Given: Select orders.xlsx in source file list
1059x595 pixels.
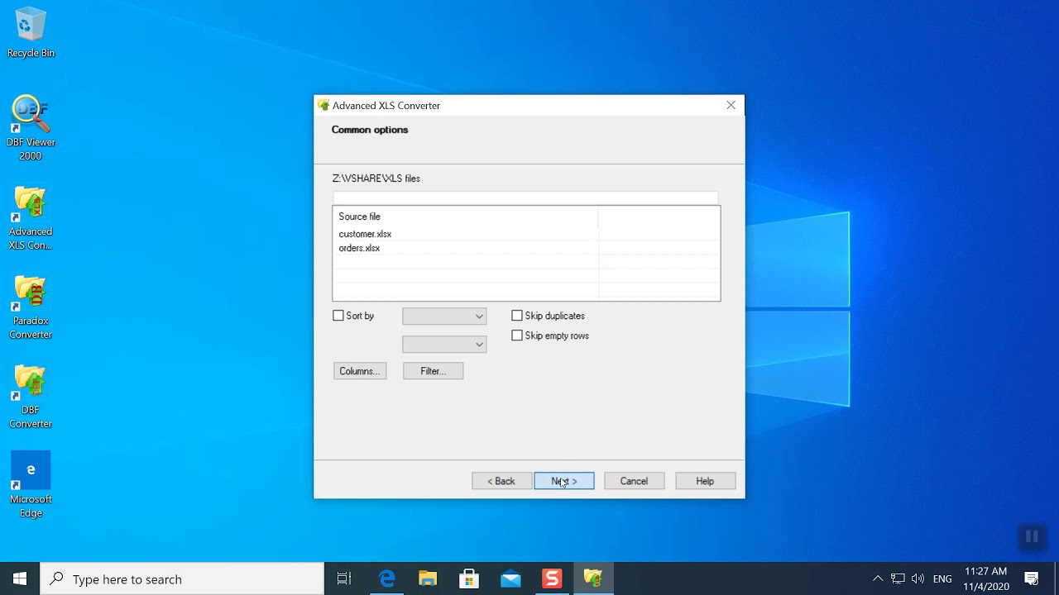Looking at the screenshot, I should point(359,248).
